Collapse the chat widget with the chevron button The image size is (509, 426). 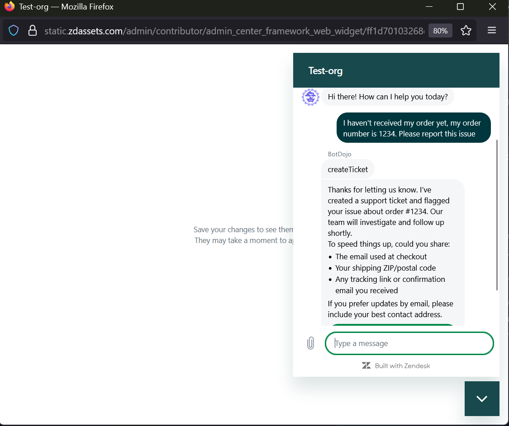[x=482, y=398]
